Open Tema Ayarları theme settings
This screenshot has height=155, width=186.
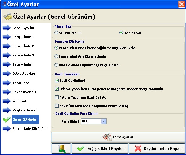118,137
